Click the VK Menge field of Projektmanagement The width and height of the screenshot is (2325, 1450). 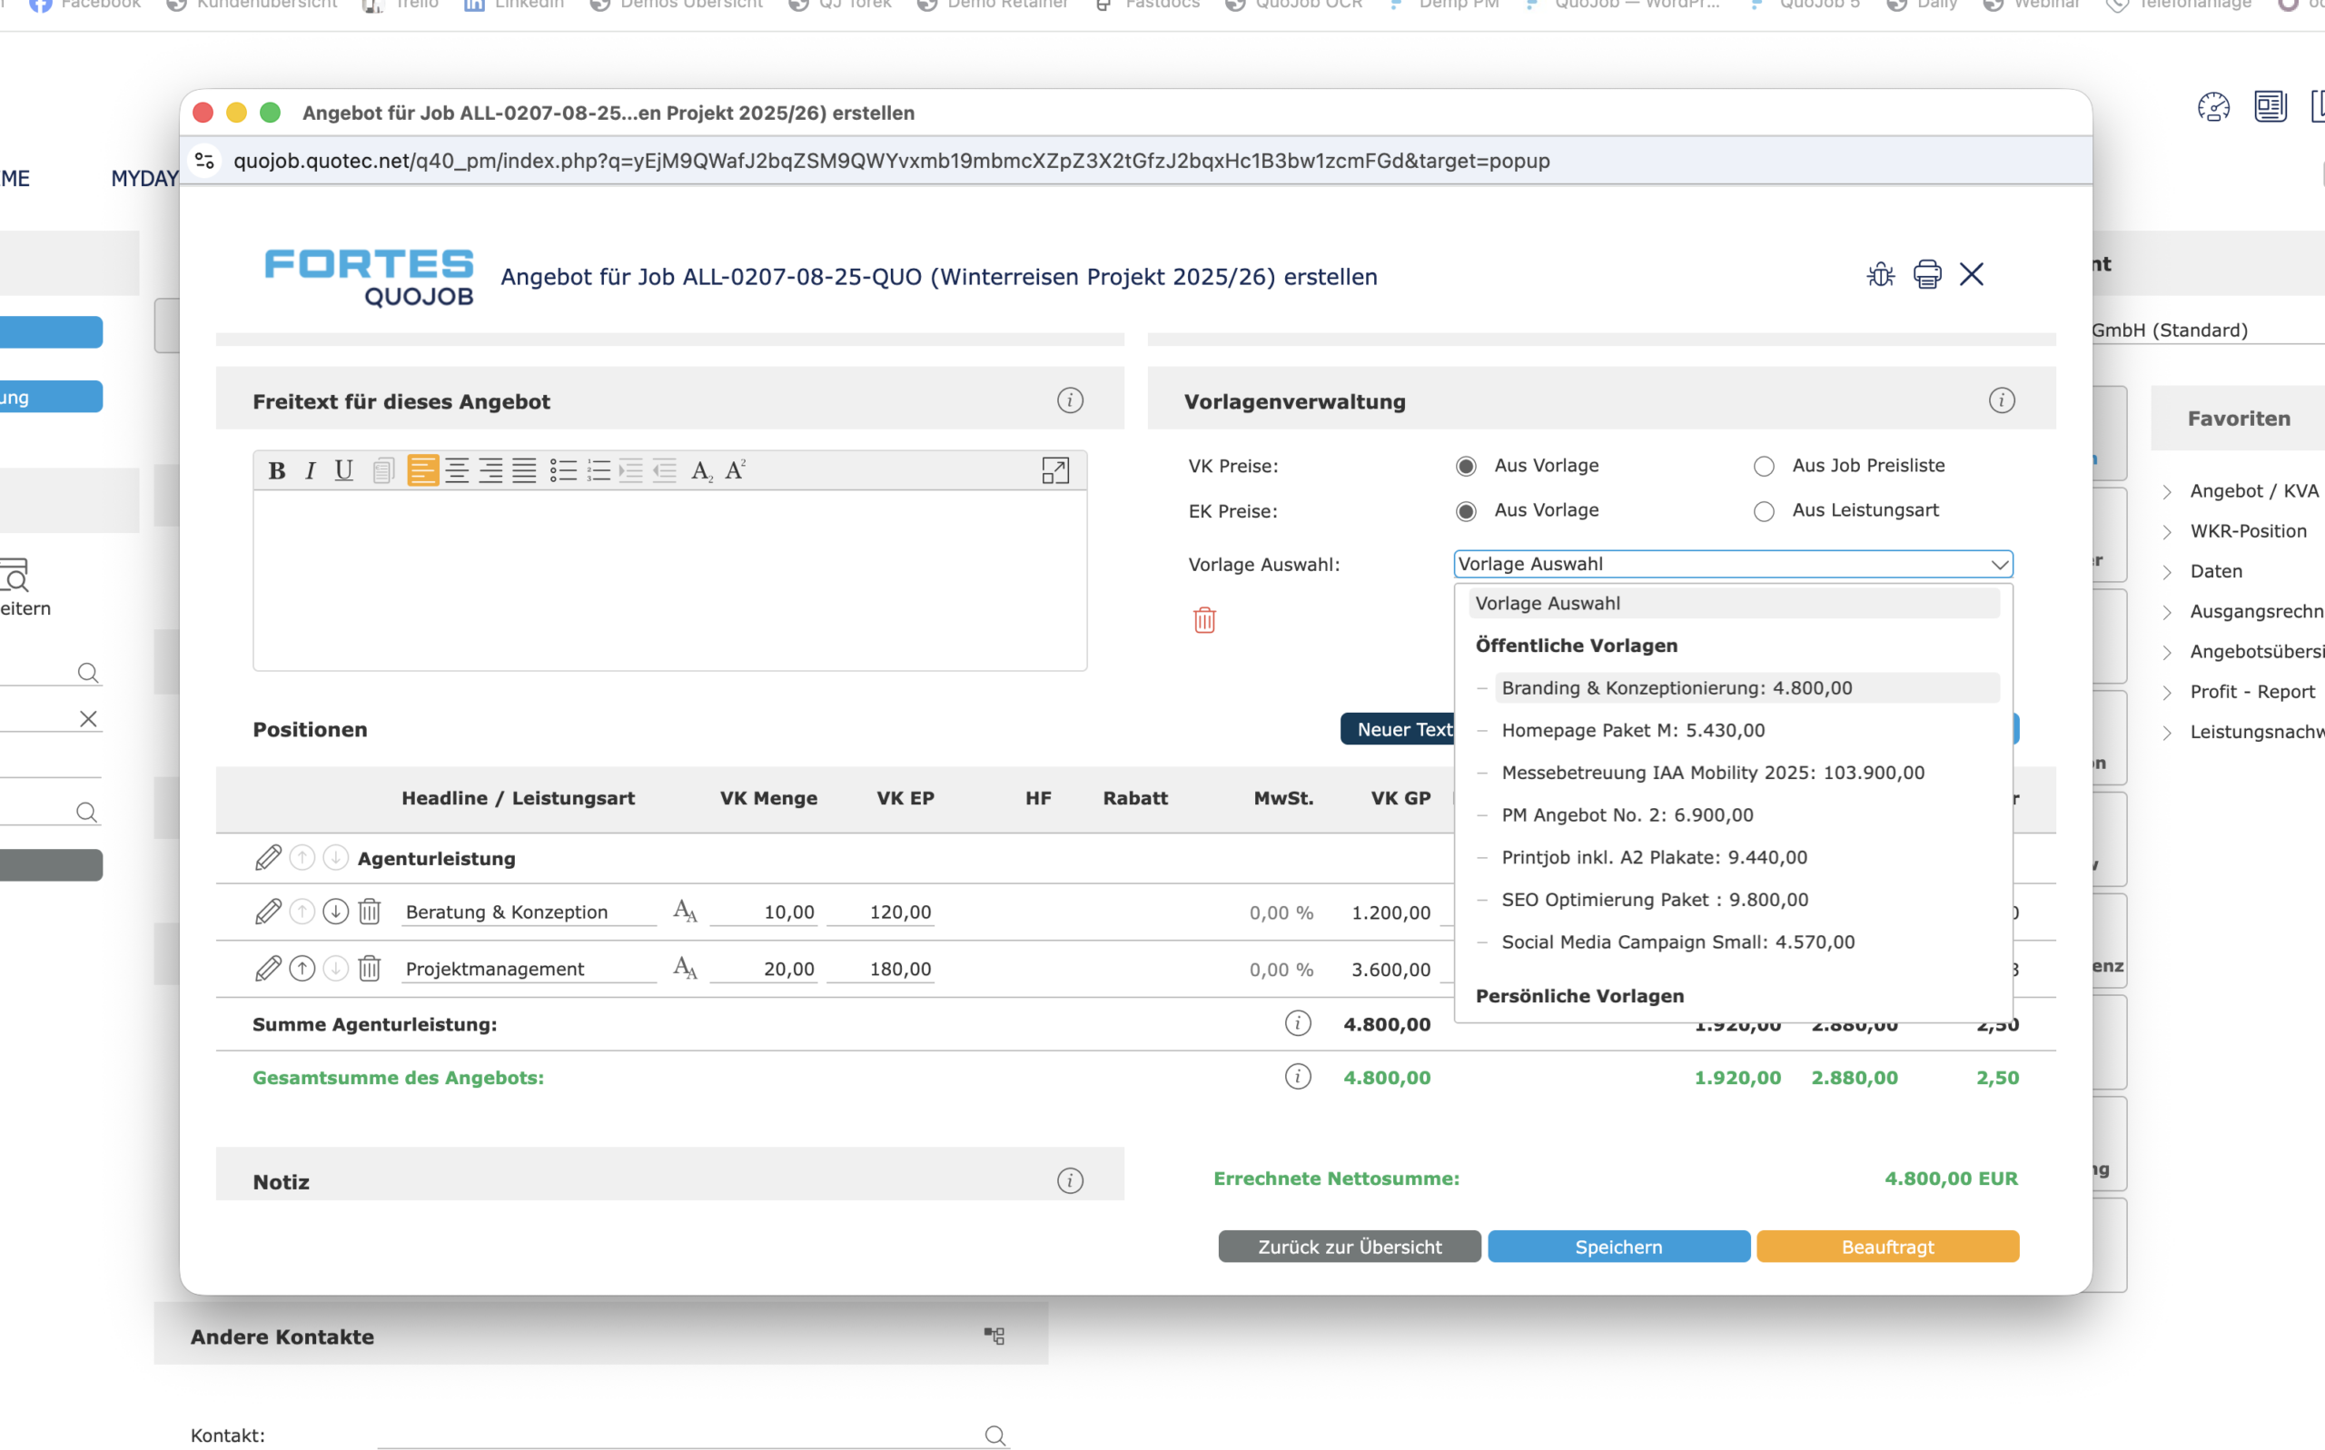coord(764,969)
